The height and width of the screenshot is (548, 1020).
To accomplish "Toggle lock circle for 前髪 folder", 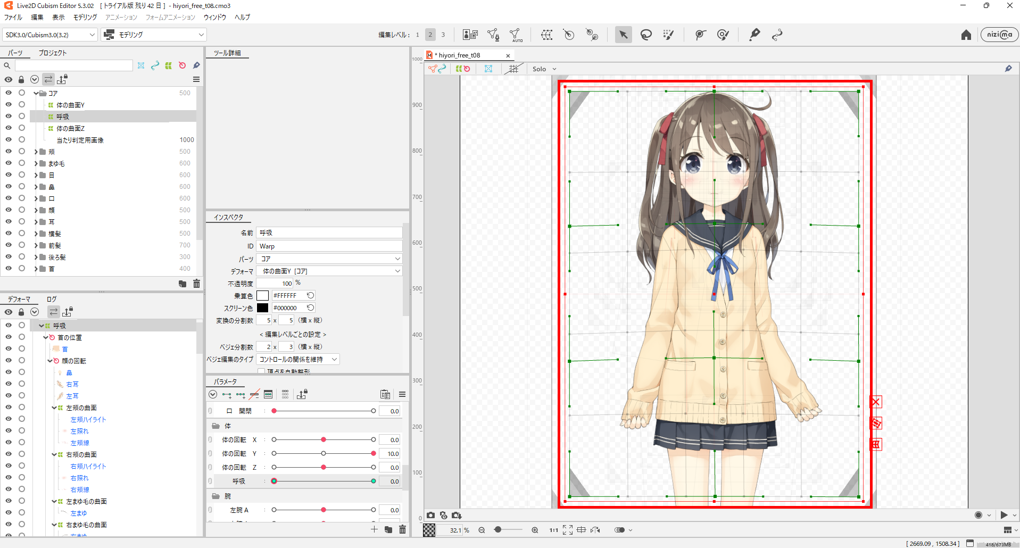I will pyautogui.click(x=22, y=245).
